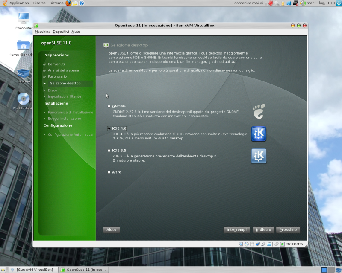Open the network adapters status icon
Image resolution: width=342 pixels, height=273 pixels.
(257, 244)
